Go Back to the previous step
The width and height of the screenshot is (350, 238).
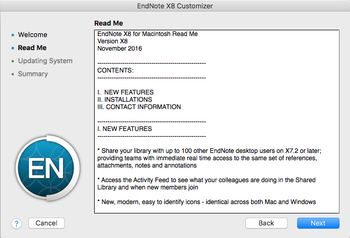click(266, 223)
